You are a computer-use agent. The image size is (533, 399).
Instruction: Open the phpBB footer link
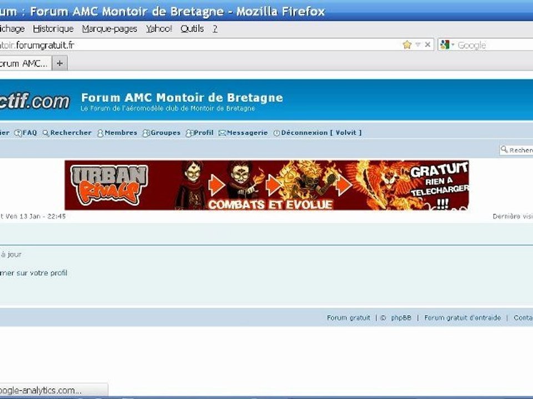point(401,318)
